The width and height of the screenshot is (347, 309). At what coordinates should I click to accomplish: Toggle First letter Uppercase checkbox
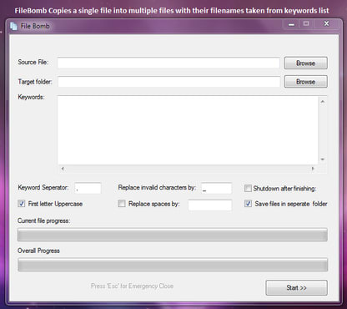pos(22,204)
